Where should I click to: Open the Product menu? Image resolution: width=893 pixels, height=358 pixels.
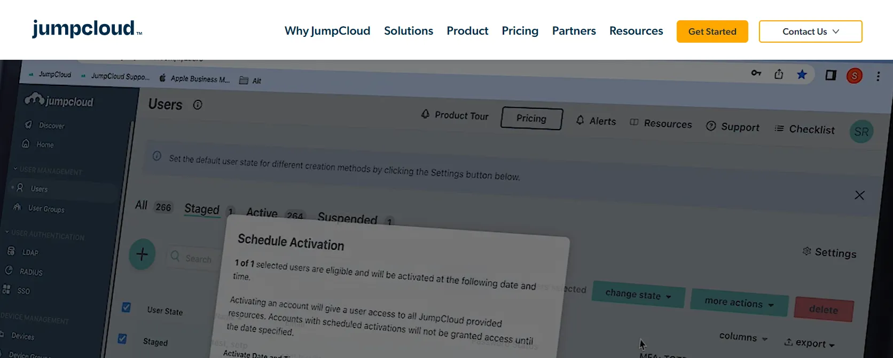tap(467, 31)
